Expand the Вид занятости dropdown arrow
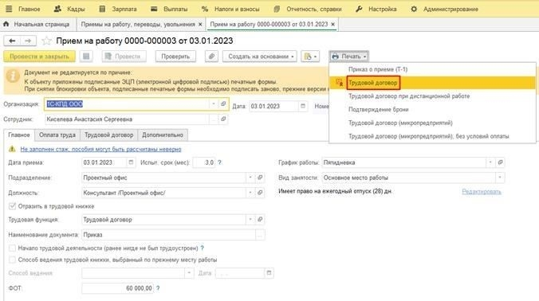This screenshot has height=301, width=539. tap(500, 178)
